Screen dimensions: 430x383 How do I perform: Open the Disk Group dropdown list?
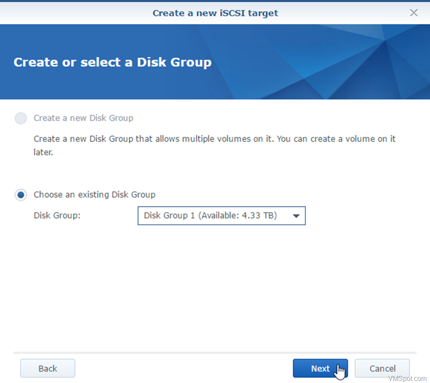(x=221, y=215)
